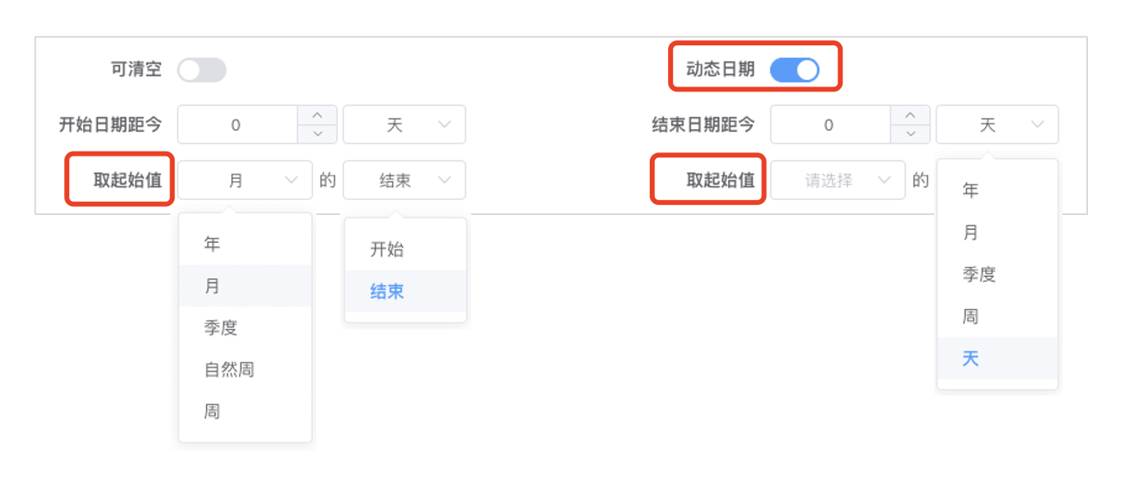
Task: Choose 开始 in the start/end list
Action: coord(405,250)
